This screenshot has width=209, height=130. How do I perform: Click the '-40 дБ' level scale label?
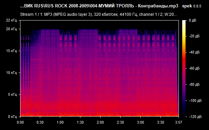pyautogui.click(x=194, y=52)
